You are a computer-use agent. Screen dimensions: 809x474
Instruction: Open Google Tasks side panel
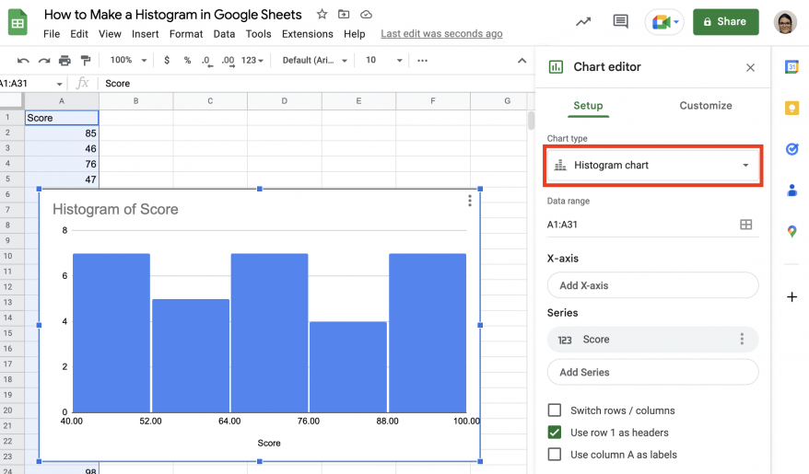791,149
